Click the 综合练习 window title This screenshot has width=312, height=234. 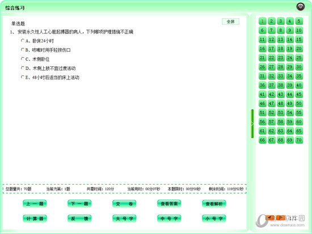point(15,8)
